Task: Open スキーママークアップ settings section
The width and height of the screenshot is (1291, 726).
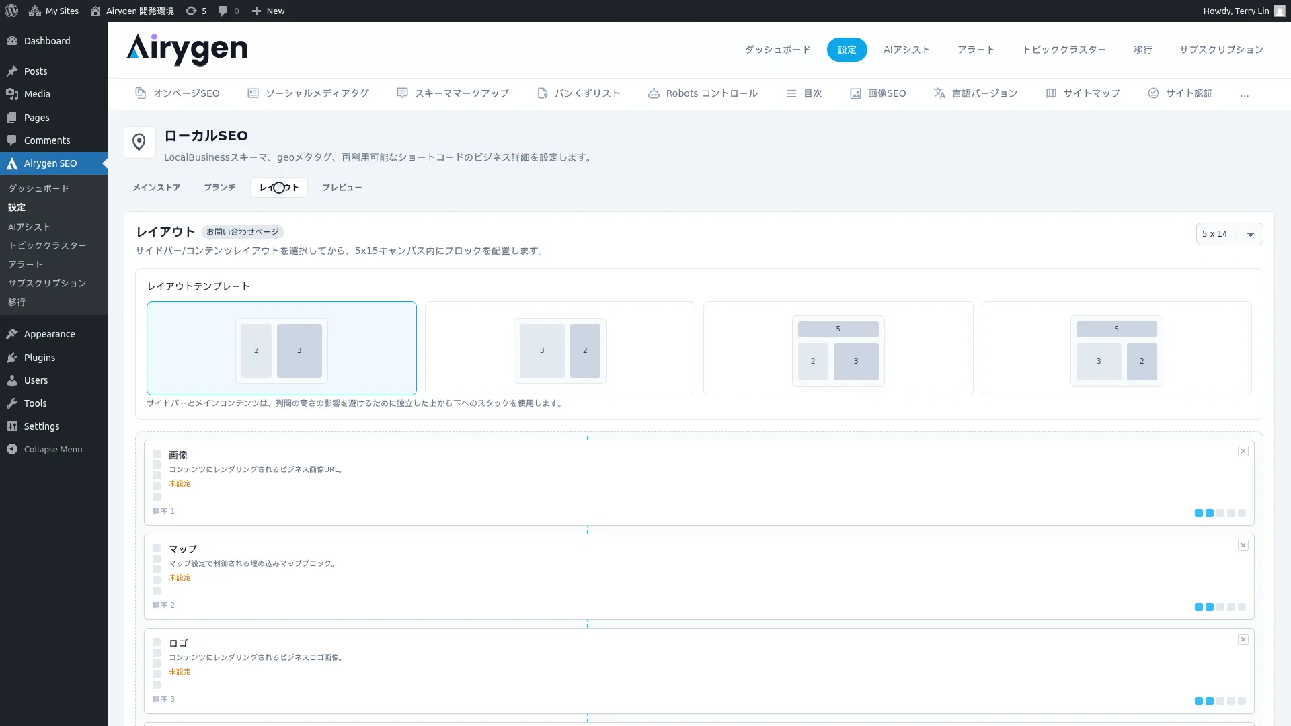Action: 453,93
